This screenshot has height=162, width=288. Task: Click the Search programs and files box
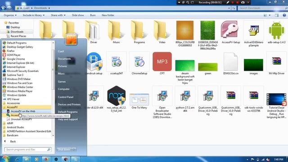tap(28, 149)
